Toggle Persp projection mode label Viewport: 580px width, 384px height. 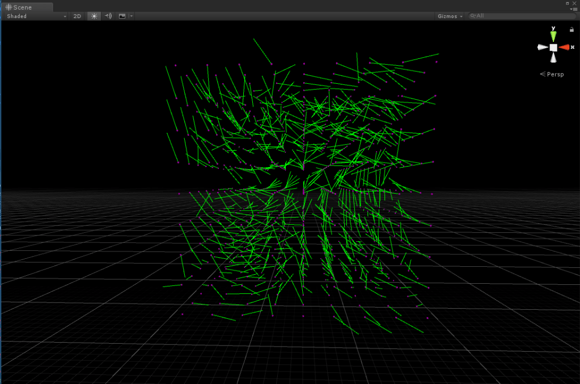click(552, 74)
